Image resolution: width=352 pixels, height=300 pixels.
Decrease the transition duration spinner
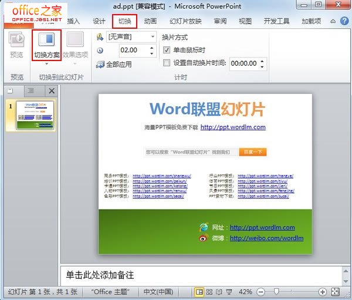click(152, 53)
